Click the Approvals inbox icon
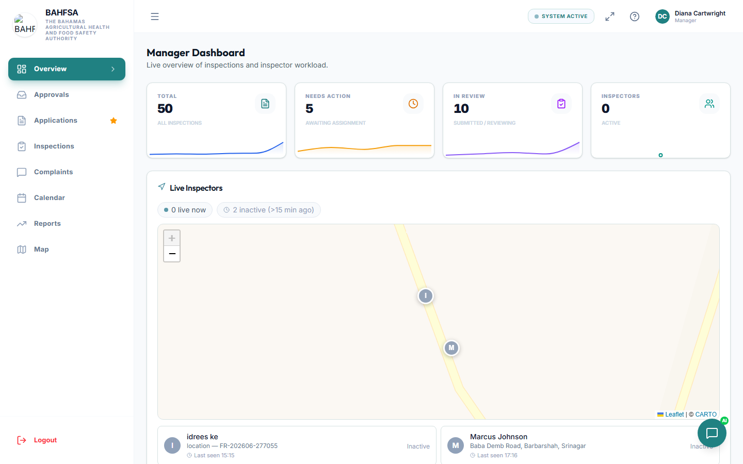743x464 pixels. [22, 95]
